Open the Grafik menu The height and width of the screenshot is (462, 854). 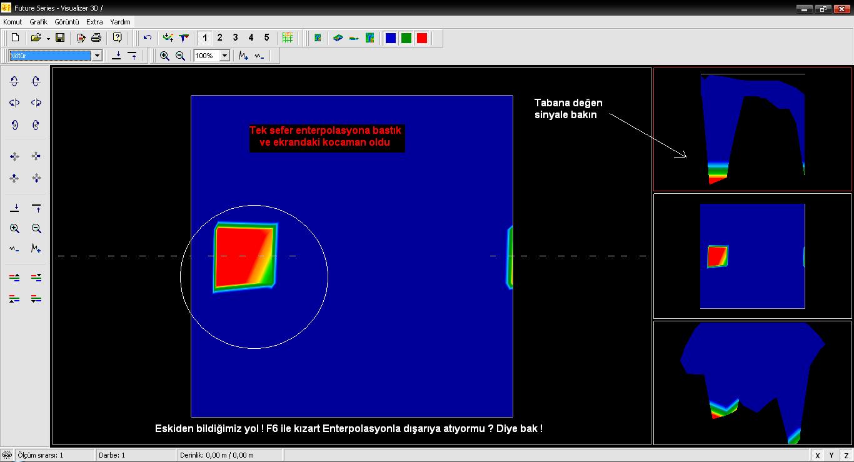[38, 21]
